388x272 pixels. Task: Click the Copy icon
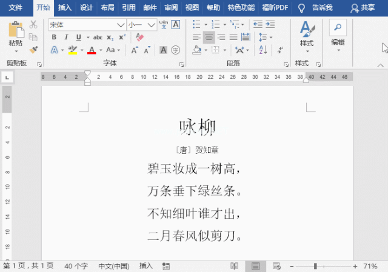(x=33, y=37)
